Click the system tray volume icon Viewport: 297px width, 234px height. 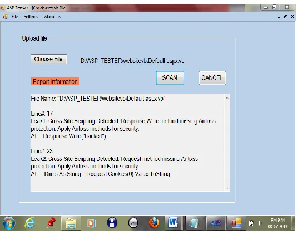pyautogui.click(x=260, y=223)
